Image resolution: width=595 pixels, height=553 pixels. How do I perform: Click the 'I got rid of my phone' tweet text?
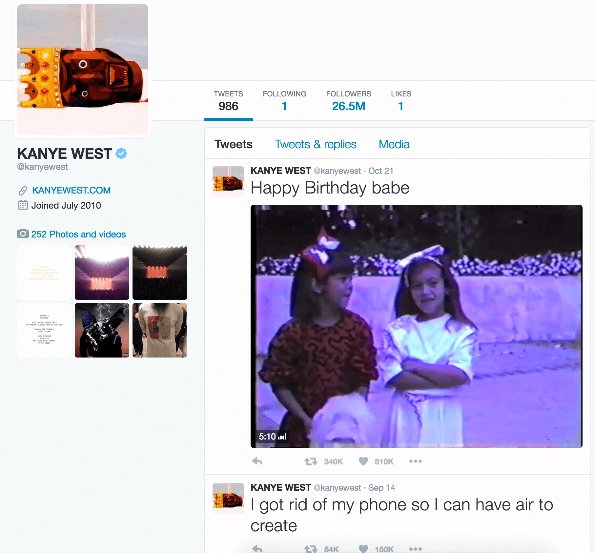coord(402,515)
